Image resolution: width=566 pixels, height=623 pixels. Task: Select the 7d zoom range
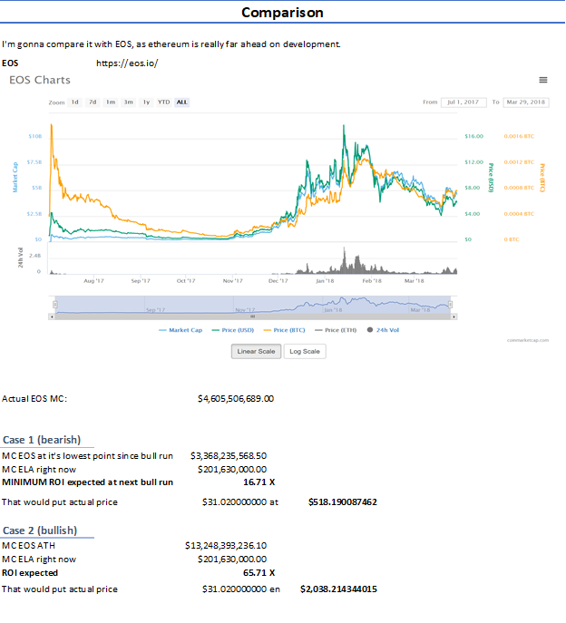tap(93, 102)
